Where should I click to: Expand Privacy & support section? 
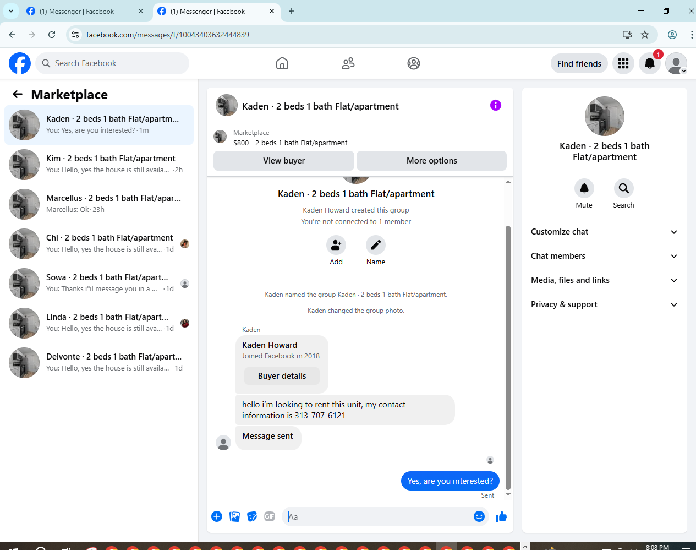coord(604,304)
